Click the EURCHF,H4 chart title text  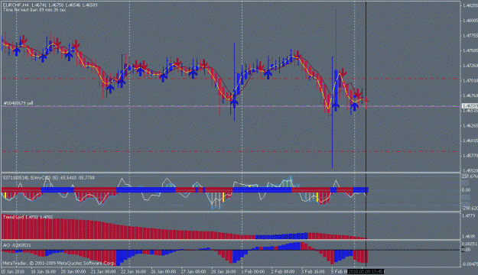tap(50, 5)
